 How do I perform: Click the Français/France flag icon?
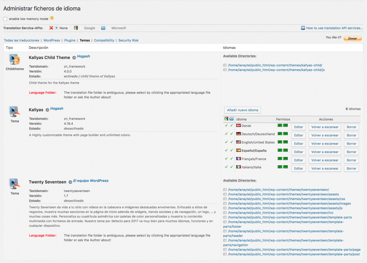239,159
